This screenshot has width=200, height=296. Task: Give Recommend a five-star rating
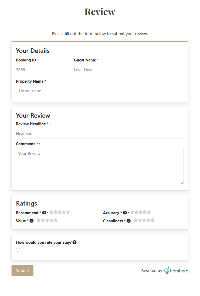point(68,212)
